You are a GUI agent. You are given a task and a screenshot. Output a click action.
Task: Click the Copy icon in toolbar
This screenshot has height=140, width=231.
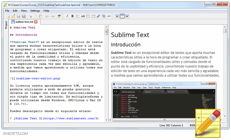pos(36,16)
